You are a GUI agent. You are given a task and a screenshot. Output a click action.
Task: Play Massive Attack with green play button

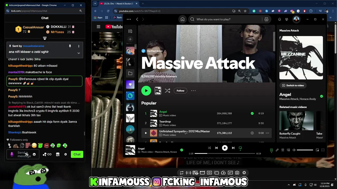pos(146,91)
